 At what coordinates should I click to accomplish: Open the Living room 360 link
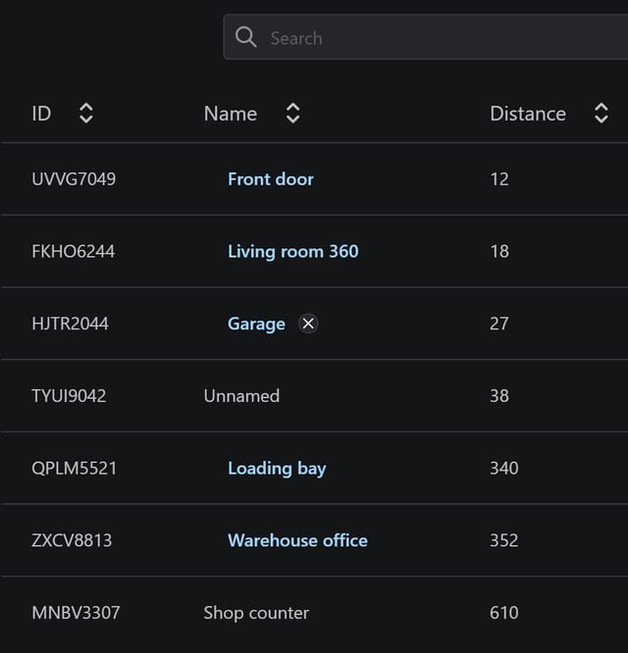coord(293,252)
